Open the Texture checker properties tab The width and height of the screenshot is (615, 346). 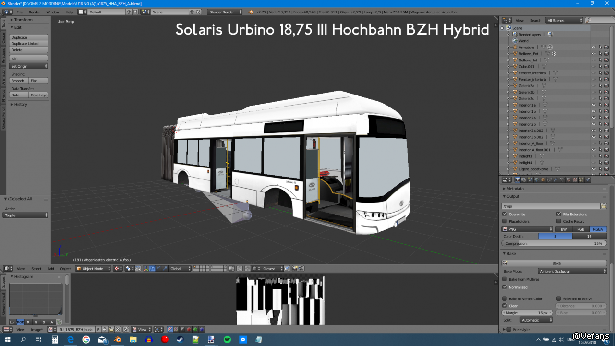[574, 179]
